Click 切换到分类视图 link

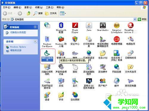[18, 33]
